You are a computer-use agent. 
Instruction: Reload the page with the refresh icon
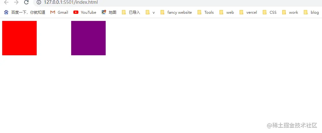[x=26, y=2]
